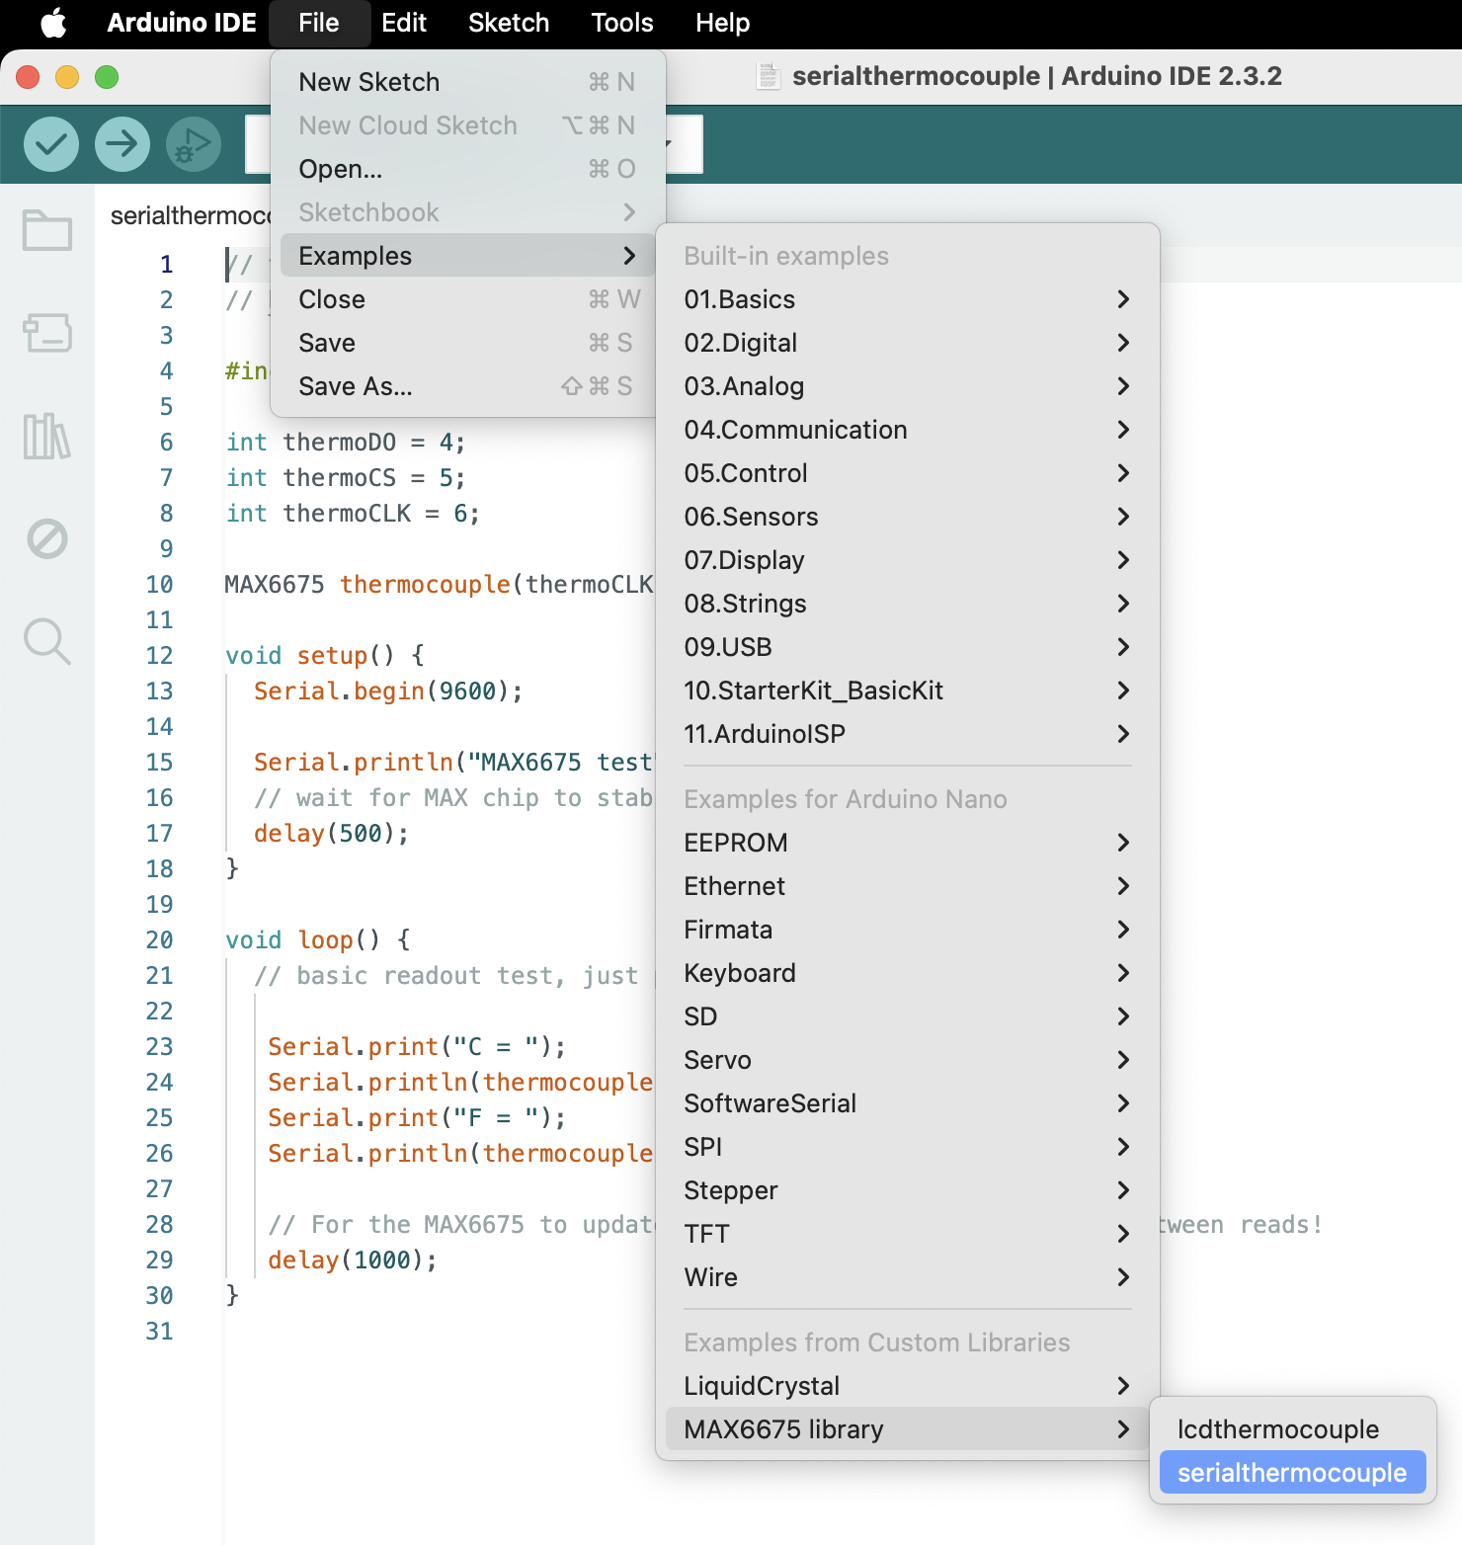Click the 'int thermoDO = 4;' line
1462x1545 pixels.
pos(345,442)
